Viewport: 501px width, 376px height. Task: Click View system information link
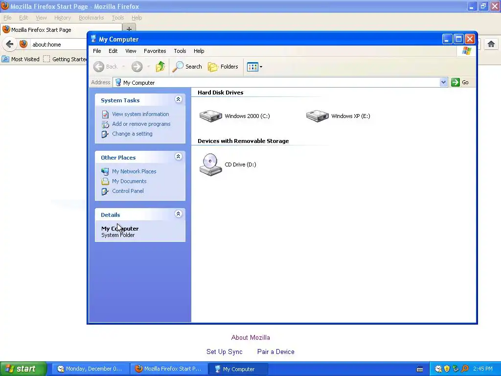point(140,114)
